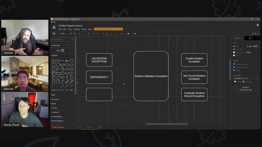
Task: Toggle the Page View checkbox
Action: tap(234, 49)
